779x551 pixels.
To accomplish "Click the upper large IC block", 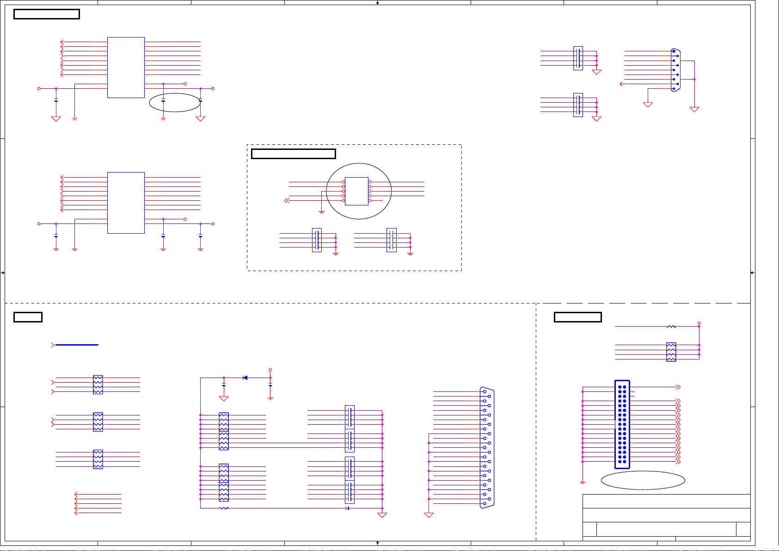I will coord(126,68).
